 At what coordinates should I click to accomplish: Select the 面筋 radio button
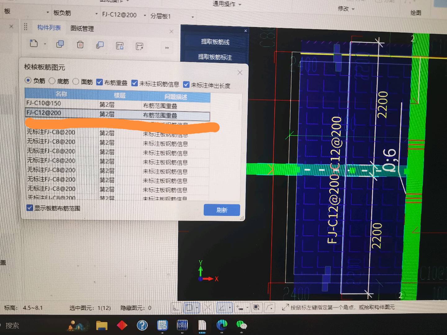click(76, 81)
